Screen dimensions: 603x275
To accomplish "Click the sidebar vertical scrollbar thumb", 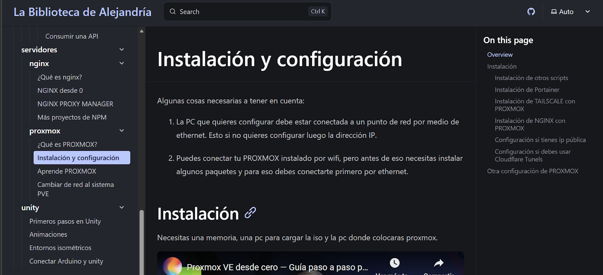I will (142, 241).
